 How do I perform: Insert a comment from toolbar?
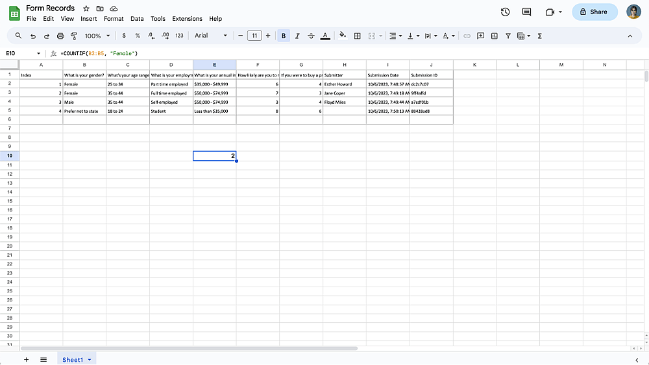click(480, 36)
